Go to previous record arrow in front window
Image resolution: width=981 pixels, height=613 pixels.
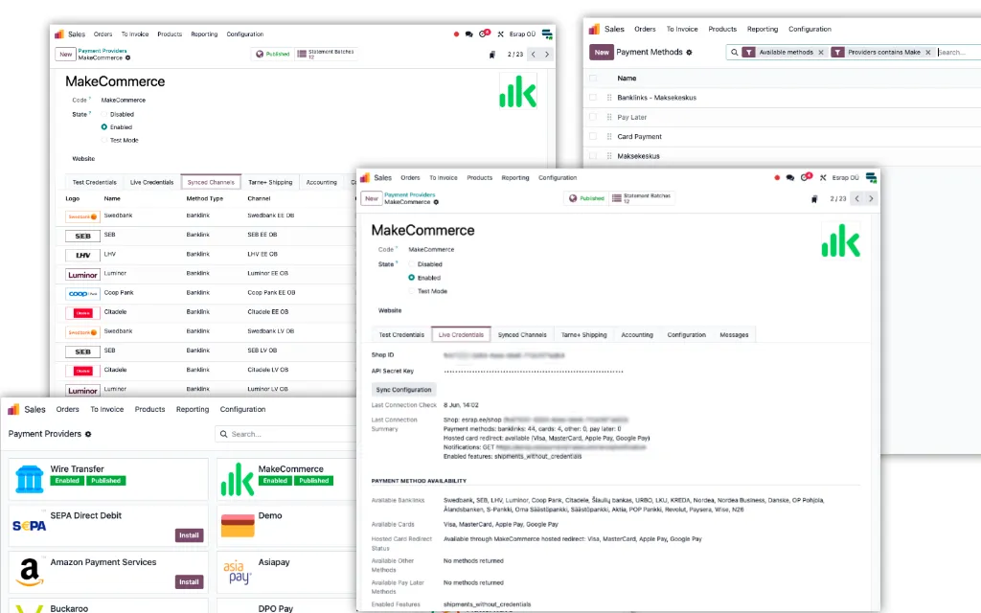tap(857, 199)
